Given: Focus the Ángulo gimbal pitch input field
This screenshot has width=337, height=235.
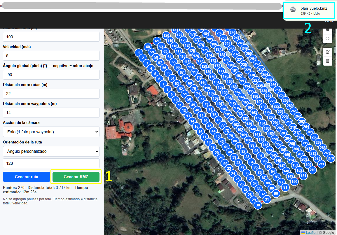Looking at the screenshot, I should click(51, 75).
